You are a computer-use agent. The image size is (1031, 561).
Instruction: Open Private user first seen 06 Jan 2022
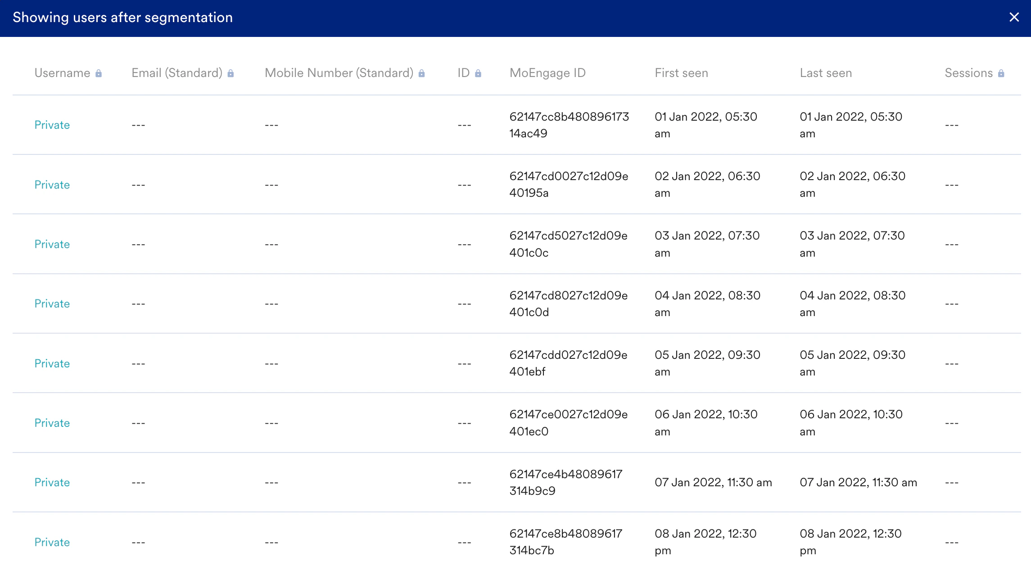(52, 423)
